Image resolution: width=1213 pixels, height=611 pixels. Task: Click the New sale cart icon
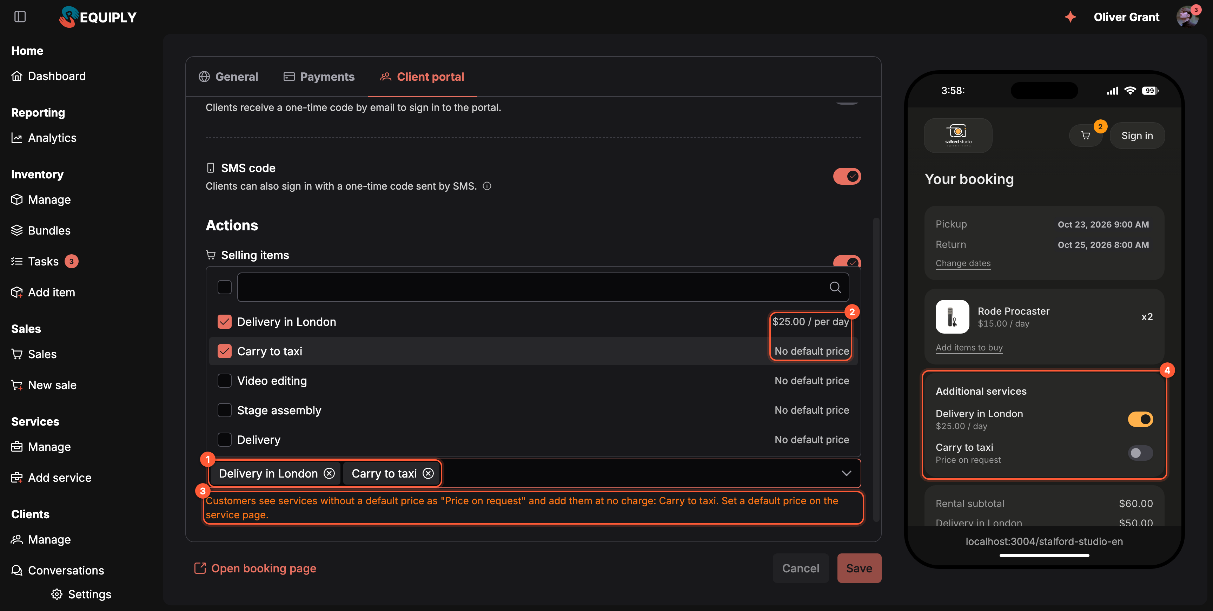(x=17, y=385)
